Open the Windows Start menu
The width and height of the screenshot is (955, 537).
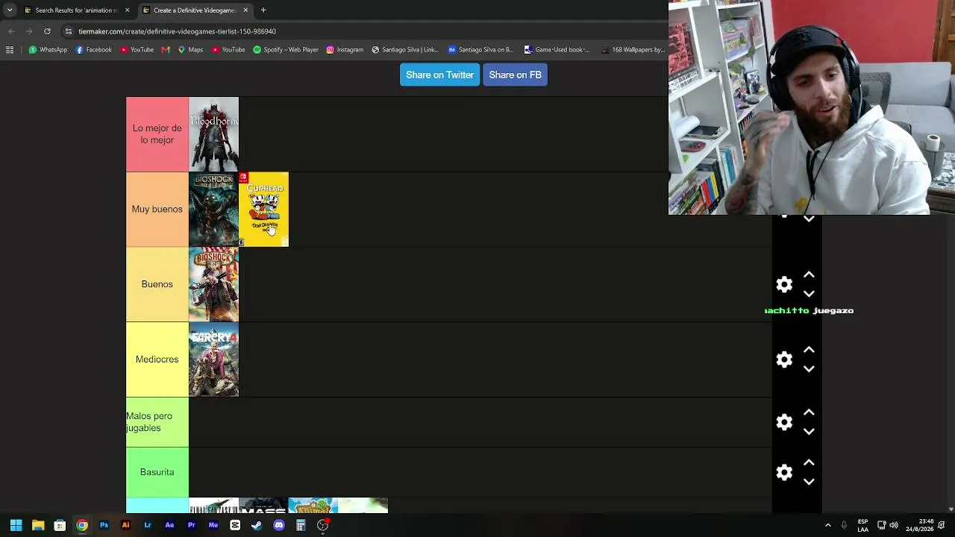coord(16,525)
